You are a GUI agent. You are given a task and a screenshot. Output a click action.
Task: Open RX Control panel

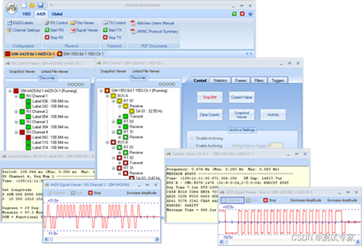(x=56, y=23)
